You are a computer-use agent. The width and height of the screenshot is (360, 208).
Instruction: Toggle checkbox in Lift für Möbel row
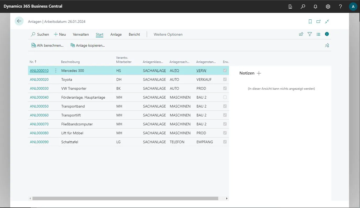click(225, 133)
